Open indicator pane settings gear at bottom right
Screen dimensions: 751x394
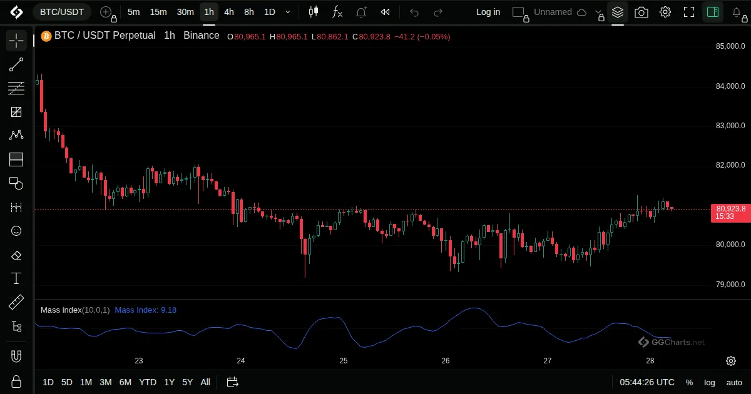pyautogui.click(x=730, y=361)
